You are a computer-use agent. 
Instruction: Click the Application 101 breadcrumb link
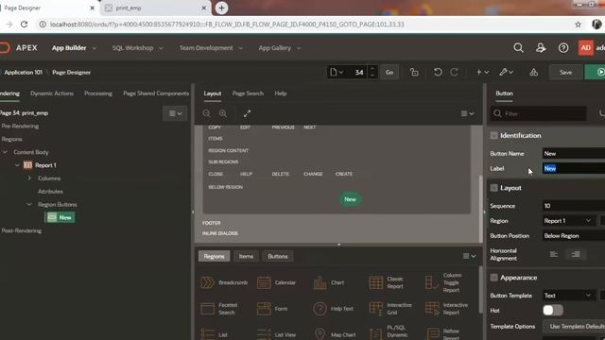[23, 72]
